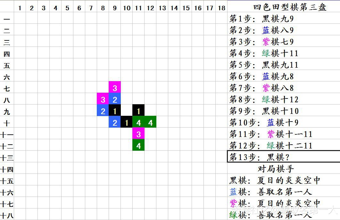Select the line 第8步：绿棋十12

[264, 99]
